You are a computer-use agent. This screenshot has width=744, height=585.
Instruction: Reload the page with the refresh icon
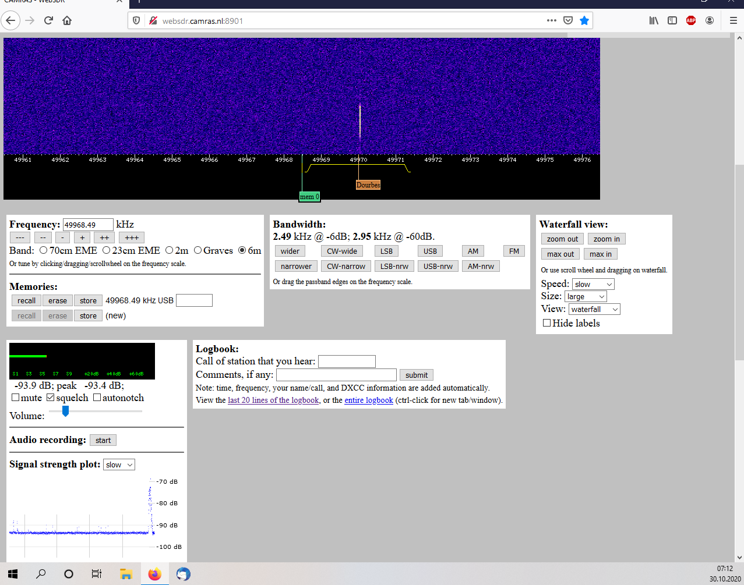click(48, 20)
